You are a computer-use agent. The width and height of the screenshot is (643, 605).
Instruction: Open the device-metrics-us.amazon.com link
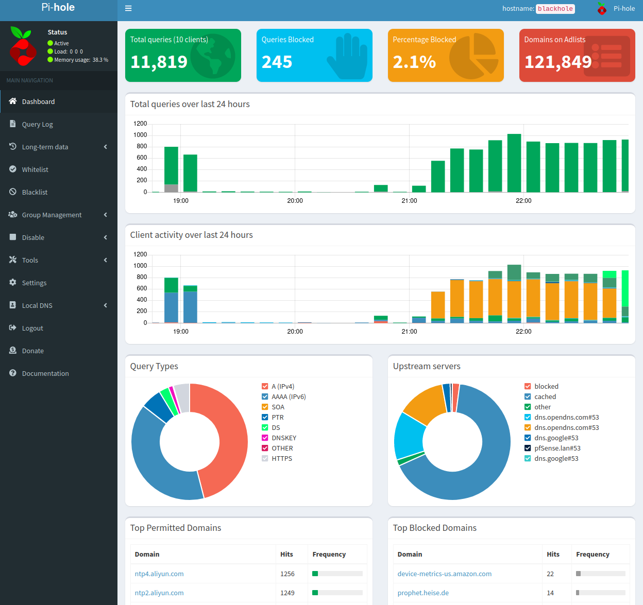click(x=444, y=574)
